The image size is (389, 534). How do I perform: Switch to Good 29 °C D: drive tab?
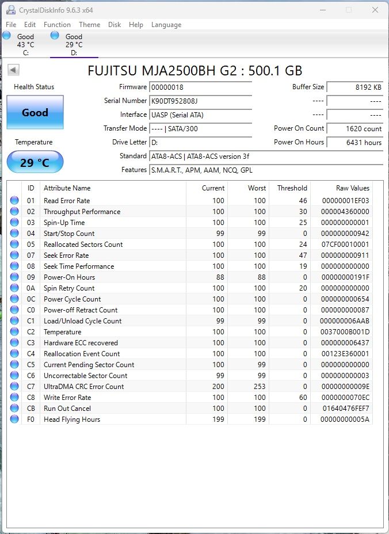coord(74,44)
